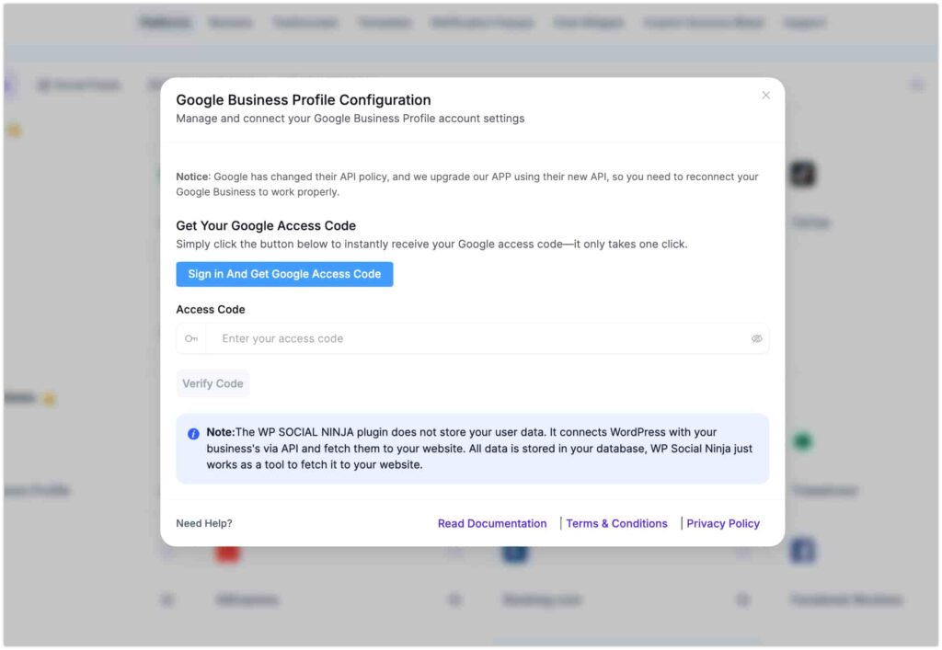Click the key icon in the access code field

191,338
